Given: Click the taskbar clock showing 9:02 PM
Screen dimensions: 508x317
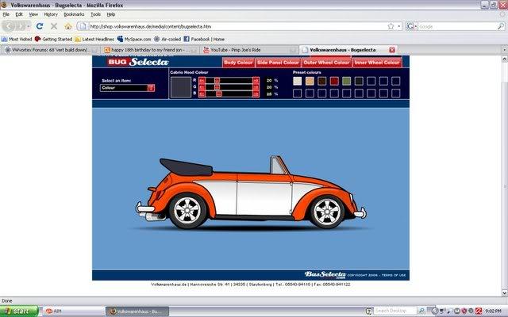Looking at the screenshot, I should (x=494, y=311).
